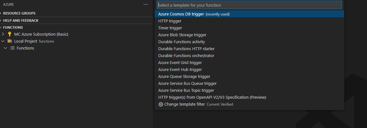
Task: Select Azure Blob Storage trigger
Action: (182, 35)
